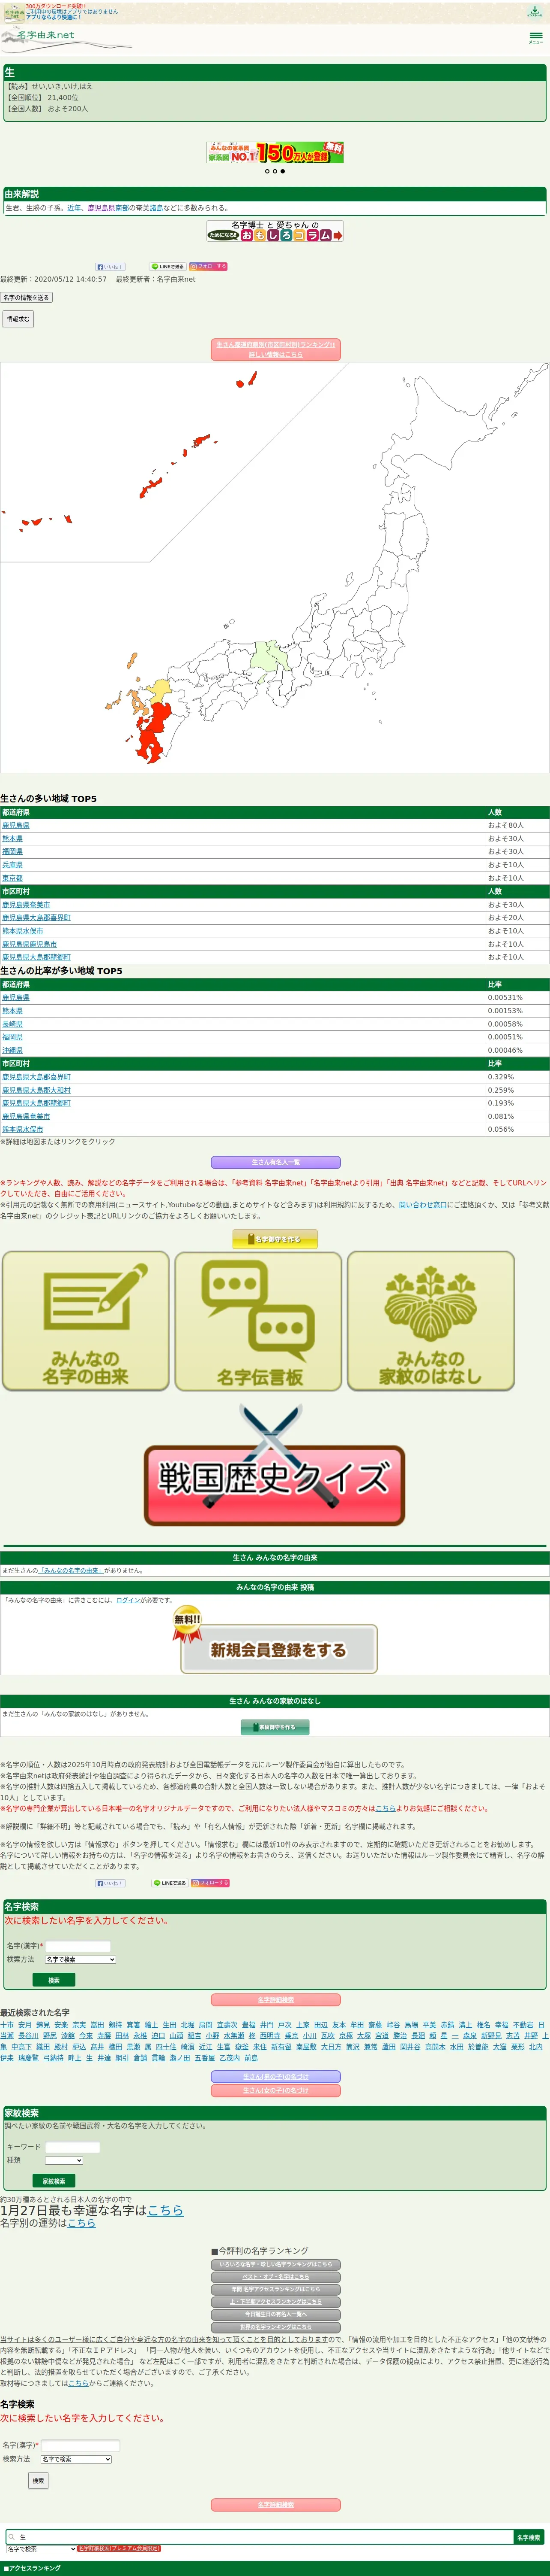Click the 近年 link in 由来解説

(x=74, y=208)
